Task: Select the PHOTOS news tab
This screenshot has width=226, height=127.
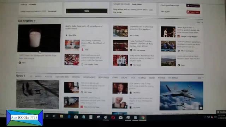Action: pos(161,78)
